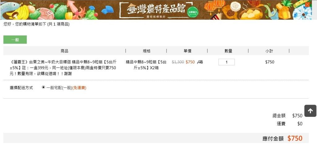Jump back to top with arrow button
This screenshot has width=317, height=145.
[310, 111]
